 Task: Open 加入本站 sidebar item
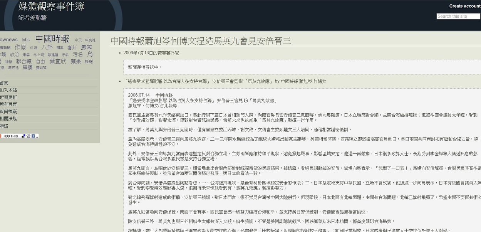pos(8,90)
